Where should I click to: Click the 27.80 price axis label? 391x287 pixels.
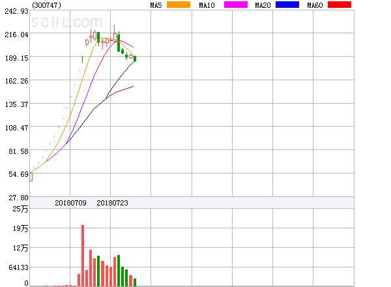(x=18, y=198)
